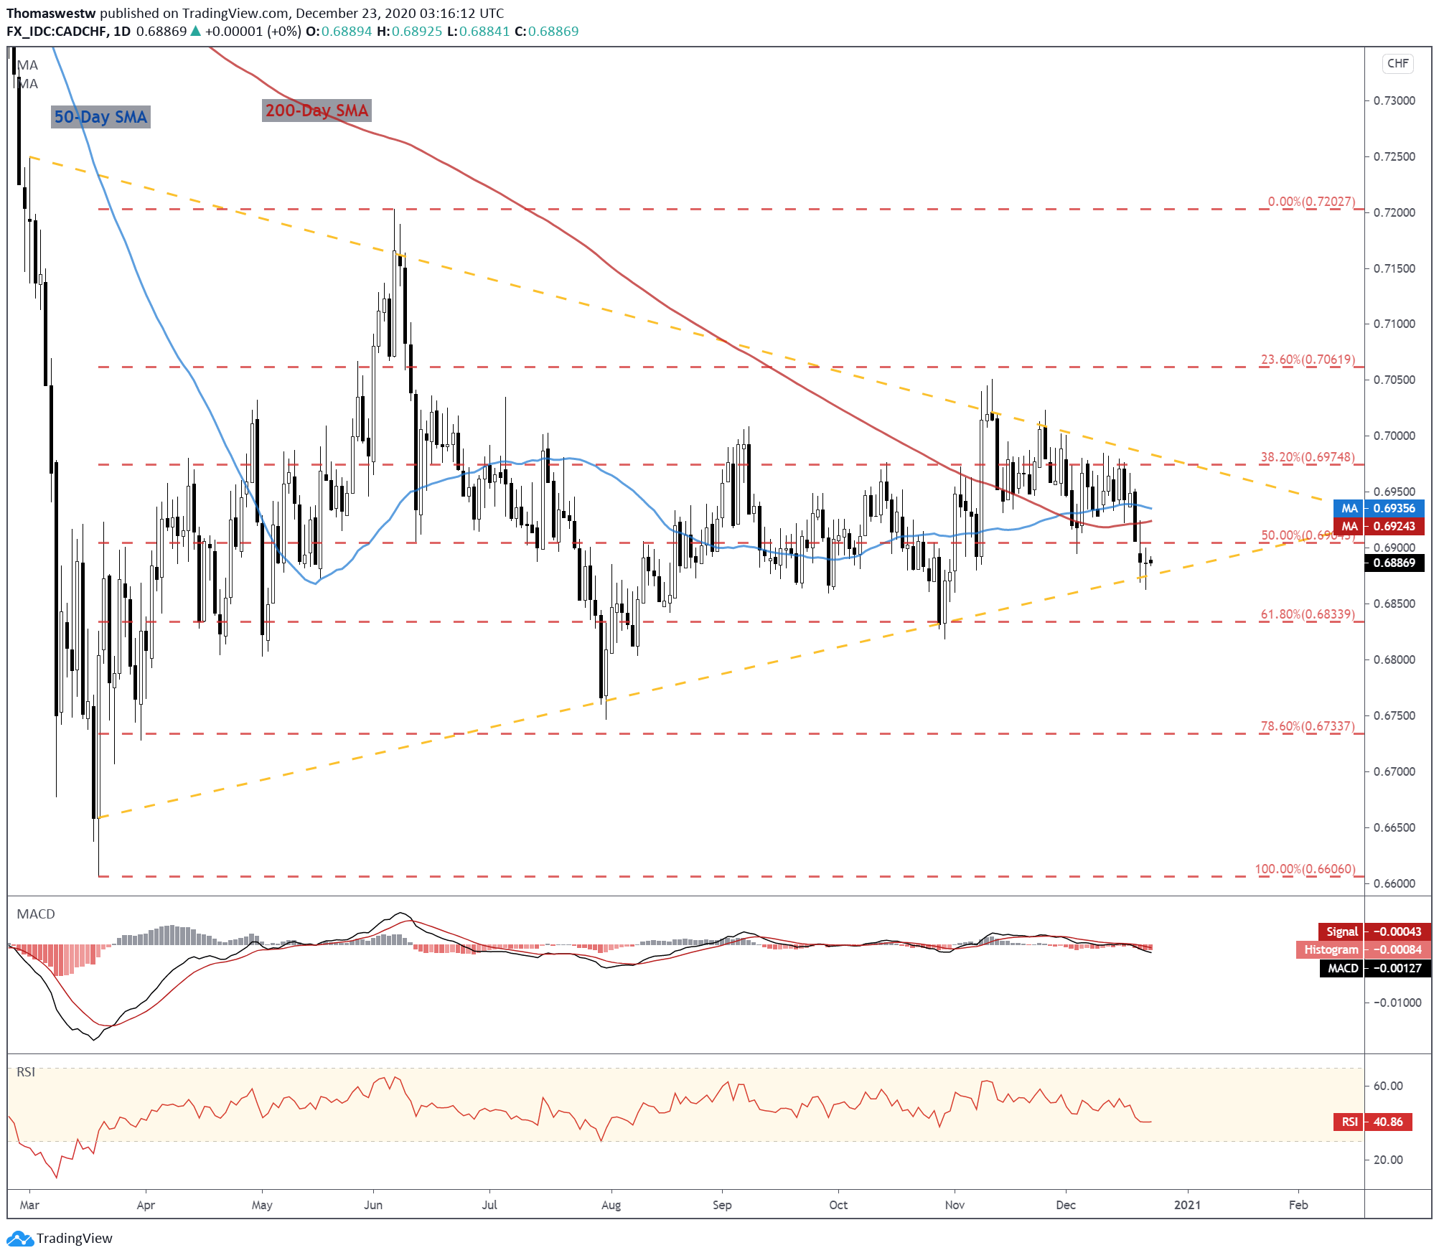Click the 0.00%(0.72027) Fibonacci label
1439x1258 pixels.
point(1311,202)
